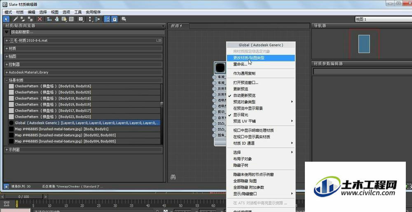This screenshot has height=212, width=412.
Task: Click the binoculars search icon in view
Action: click(x=173, y=177)
